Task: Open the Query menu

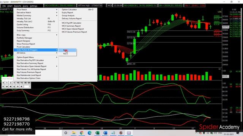Action: (25, 6)
